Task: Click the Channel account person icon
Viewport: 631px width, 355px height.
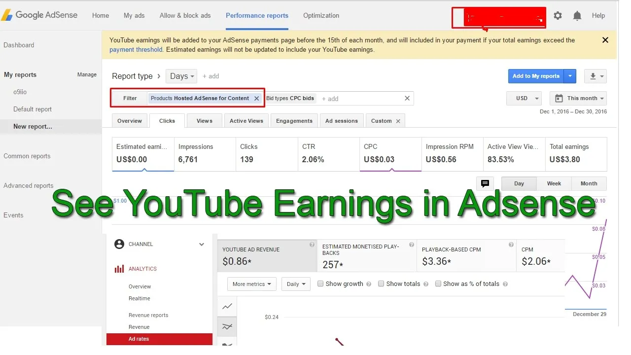Action: pos(119,244)
